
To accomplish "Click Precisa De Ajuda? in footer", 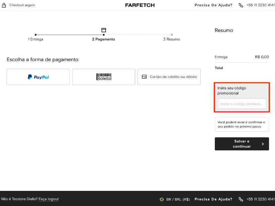I will point(213,199).
